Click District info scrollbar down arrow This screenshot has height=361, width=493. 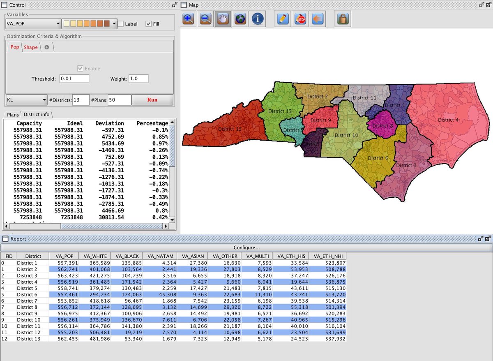(x=172, y=220)
